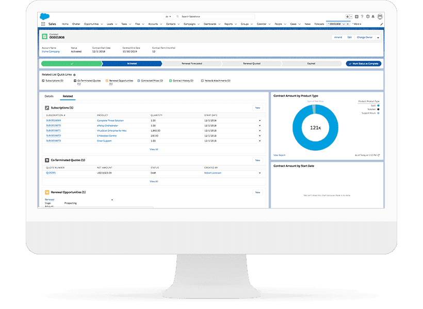Screen dimensions: 423x309
Task: Click the Search Salesforce input field
Action: 214,16
